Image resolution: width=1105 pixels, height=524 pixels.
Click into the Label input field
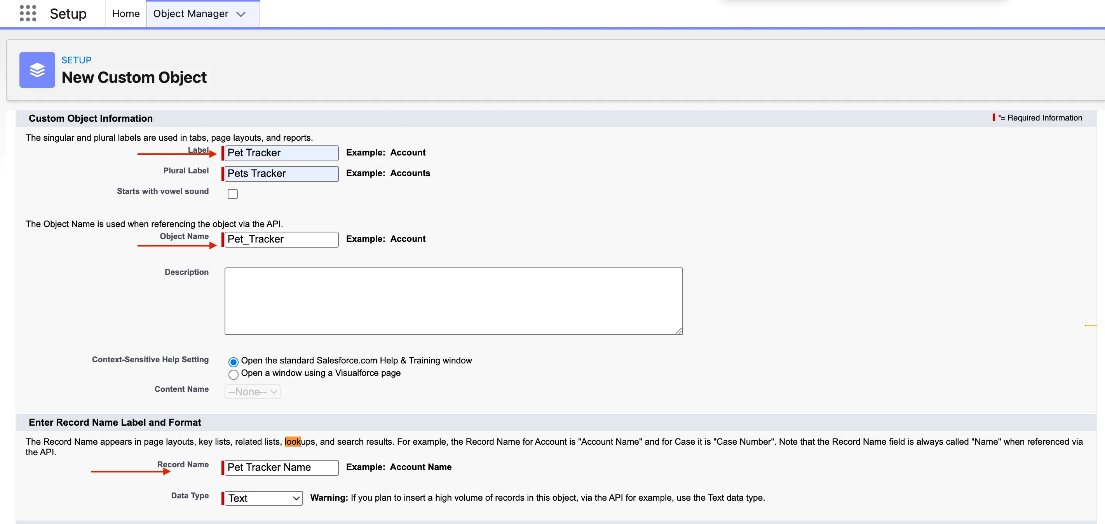pos(281,153)
